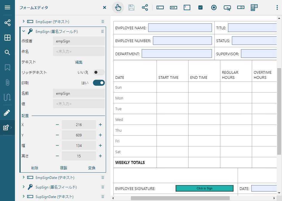Add a text field tool
This screenshot has height=201, width=282.
pyautogui.click(x=160, y=7)
